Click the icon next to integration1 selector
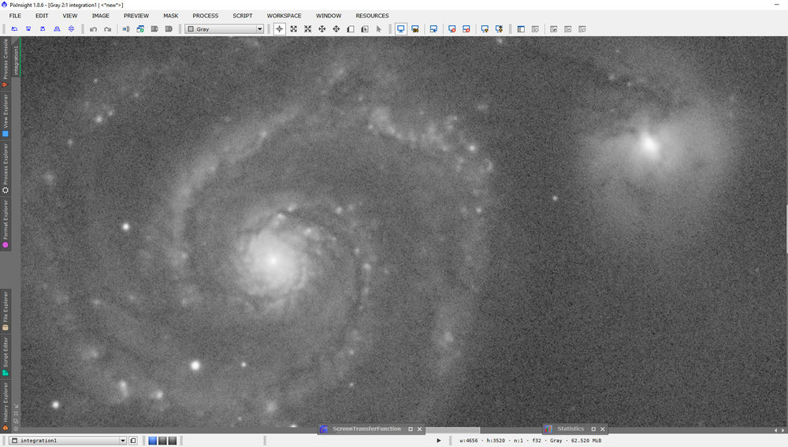Screen dimensions: 788x447 click(133, 441)
